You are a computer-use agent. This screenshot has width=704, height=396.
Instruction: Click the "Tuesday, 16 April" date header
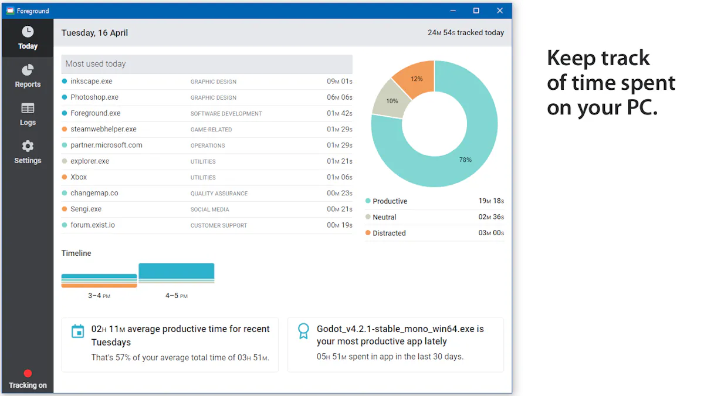click(94, 33)
